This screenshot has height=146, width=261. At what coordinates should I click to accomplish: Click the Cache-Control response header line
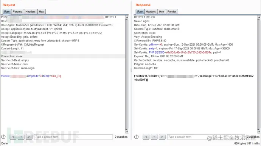182,60
